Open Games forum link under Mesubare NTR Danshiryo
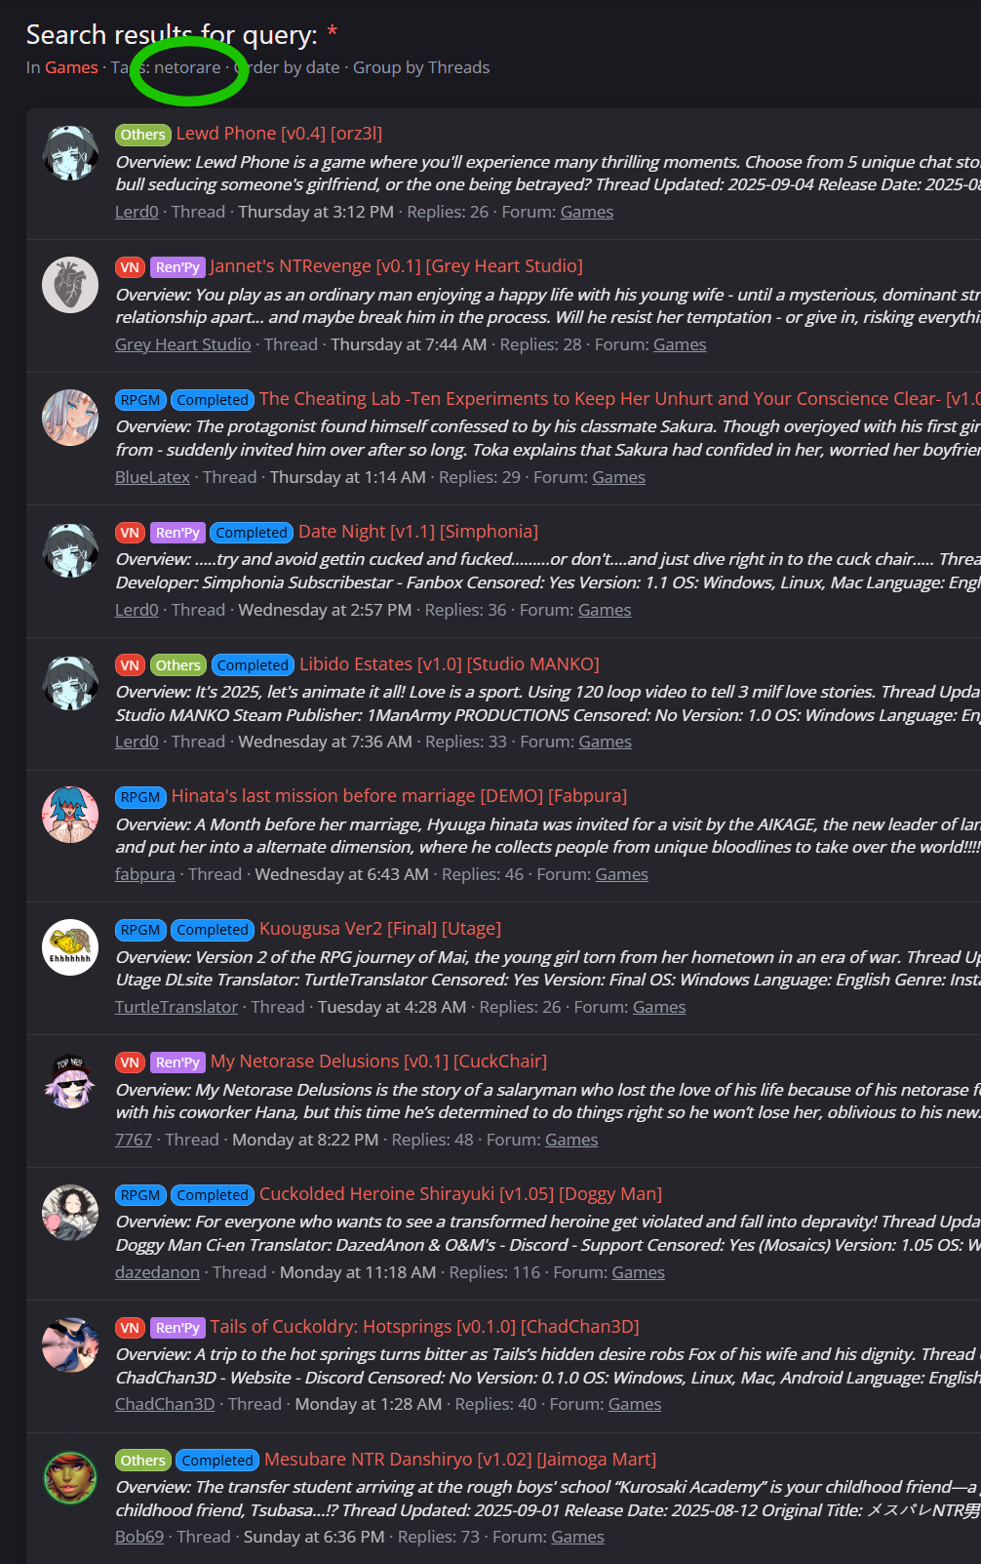981x1564 pixels. 577,1537
